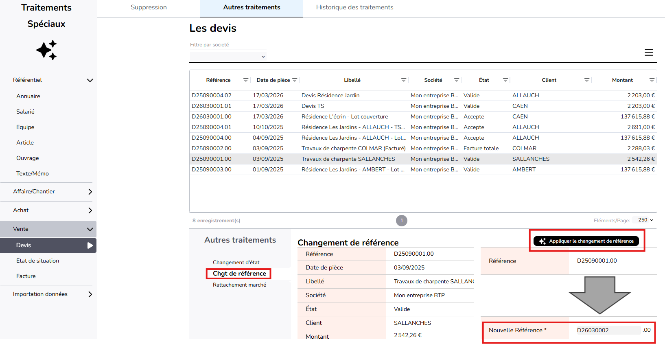Image resolution: width=665 pixels, height=344 pixels.
Task: Open the Eléments/Page 250 dropdown
Action: 645,220
